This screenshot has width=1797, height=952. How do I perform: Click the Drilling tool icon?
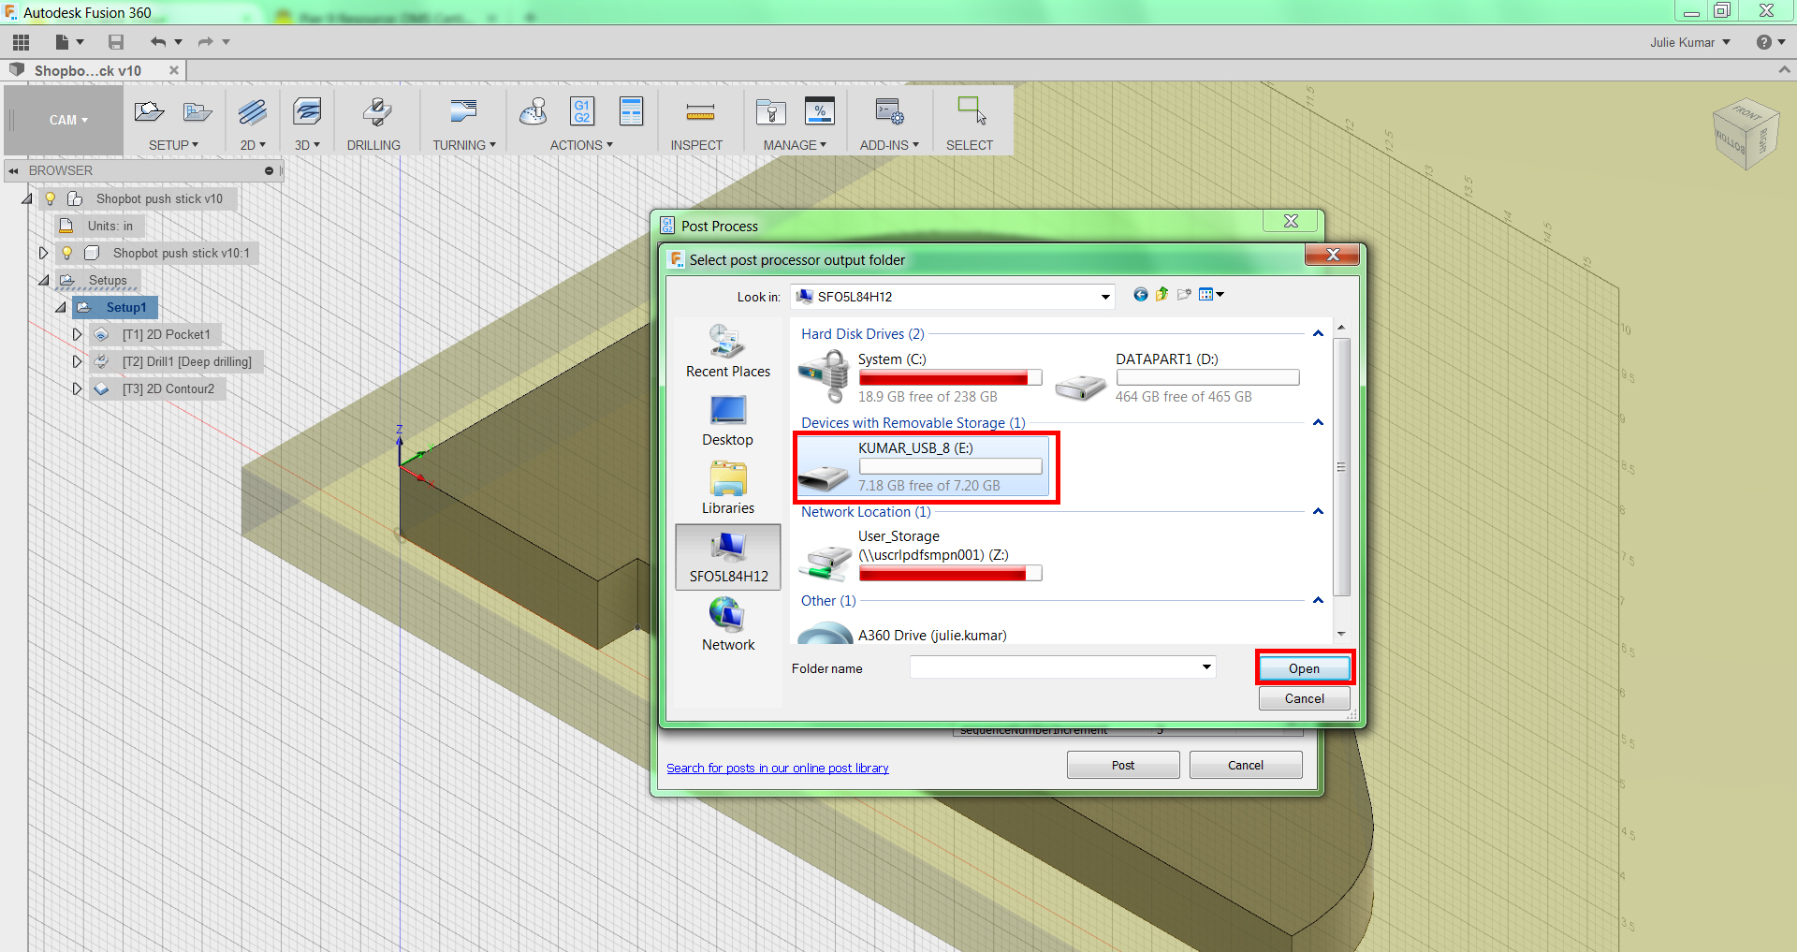(375, 112)
